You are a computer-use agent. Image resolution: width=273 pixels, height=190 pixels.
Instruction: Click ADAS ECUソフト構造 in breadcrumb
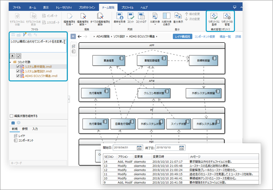pos(142,36)
